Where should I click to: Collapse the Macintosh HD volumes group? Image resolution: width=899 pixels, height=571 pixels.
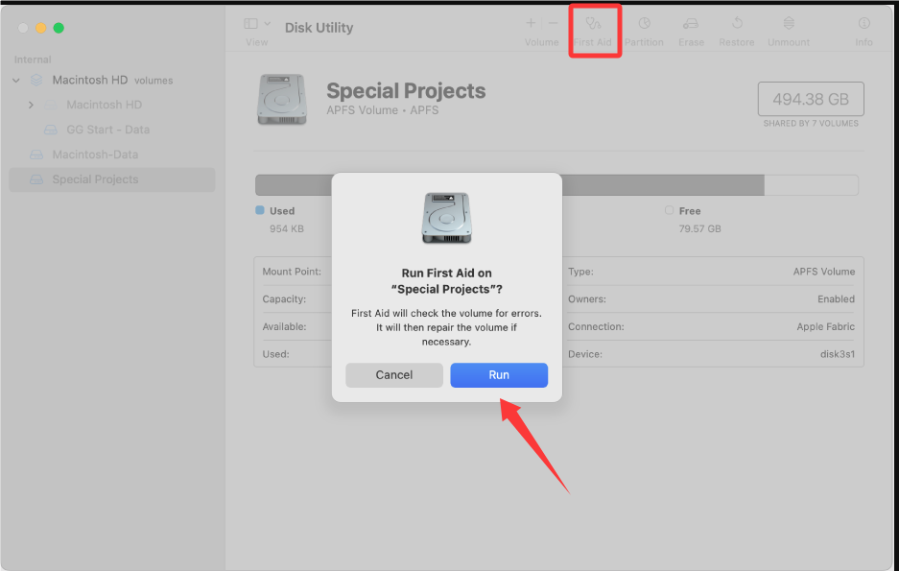tap(16, 81)
